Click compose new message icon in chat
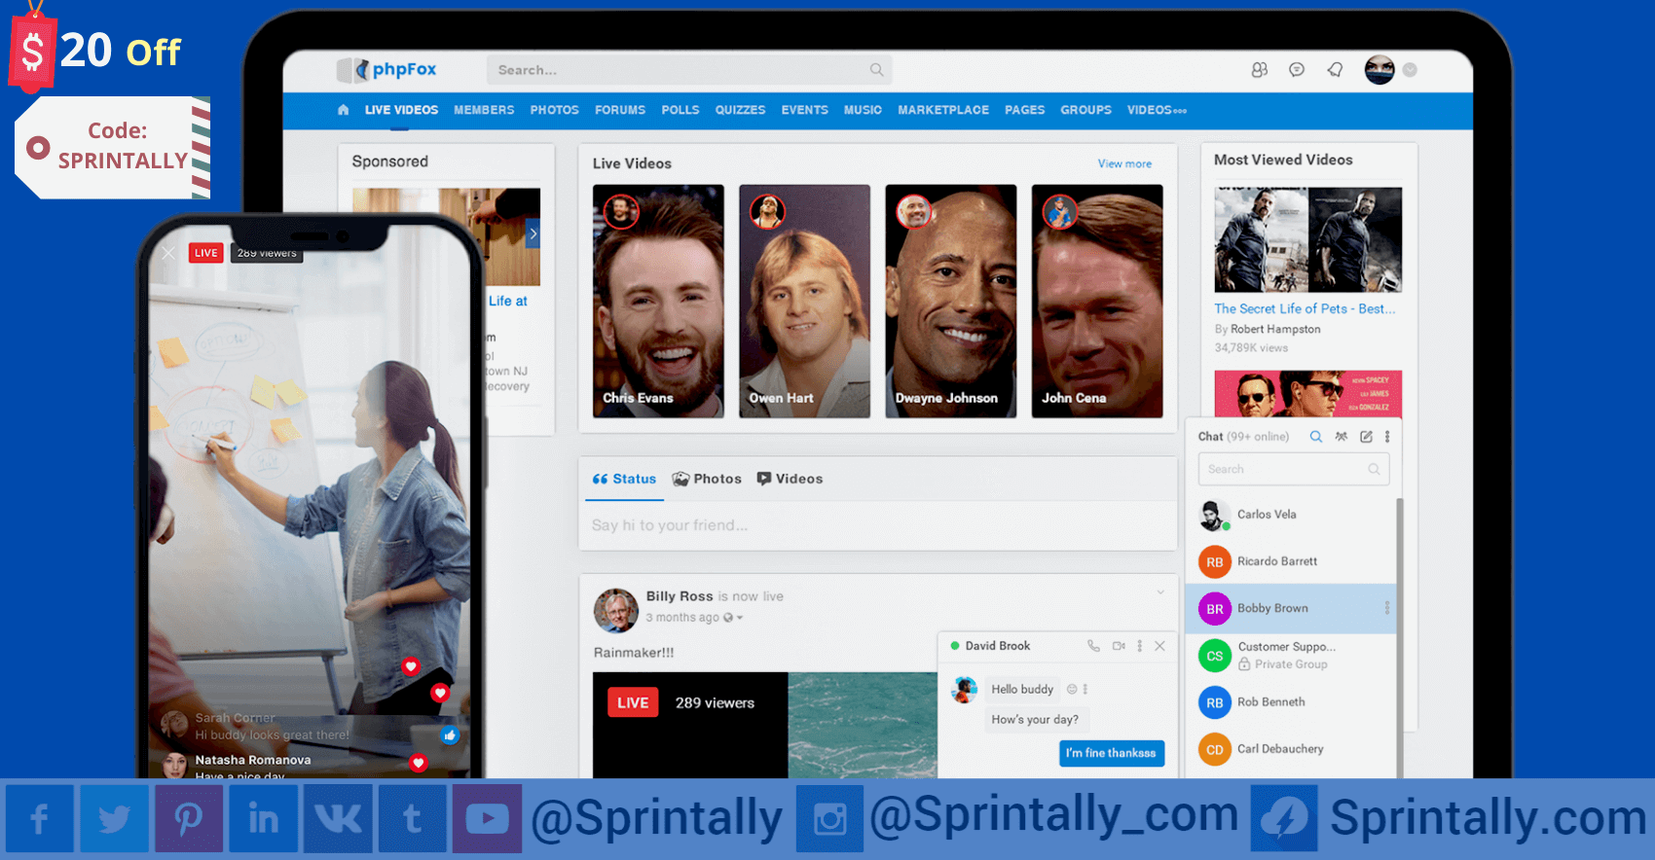This screenshot has width=1655, height=860. (1366, 437)
